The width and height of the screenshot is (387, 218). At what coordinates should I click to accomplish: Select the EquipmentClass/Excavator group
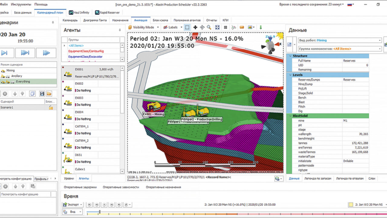85,57
